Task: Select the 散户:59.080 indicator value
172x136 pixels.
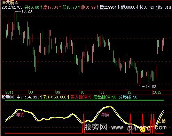Action: point(56,97)
